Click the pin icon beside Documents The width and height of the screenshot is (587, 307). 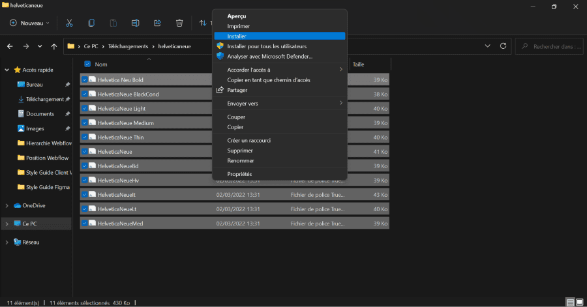tap(68, 113)
